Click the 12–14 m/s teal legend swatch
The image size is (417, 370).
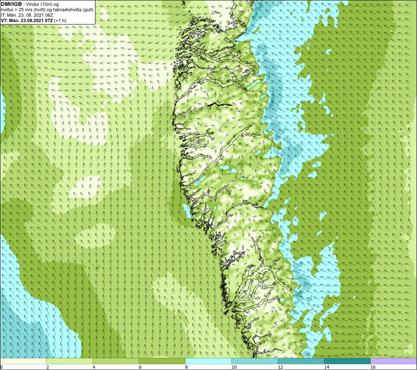pos(301,361)
